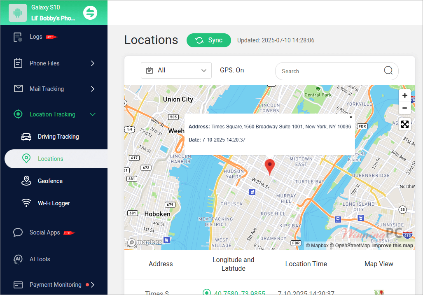Viewport: 423px width, 295px height.
Task: Open the Social Apps section
Action: click(x=45, y=232)
